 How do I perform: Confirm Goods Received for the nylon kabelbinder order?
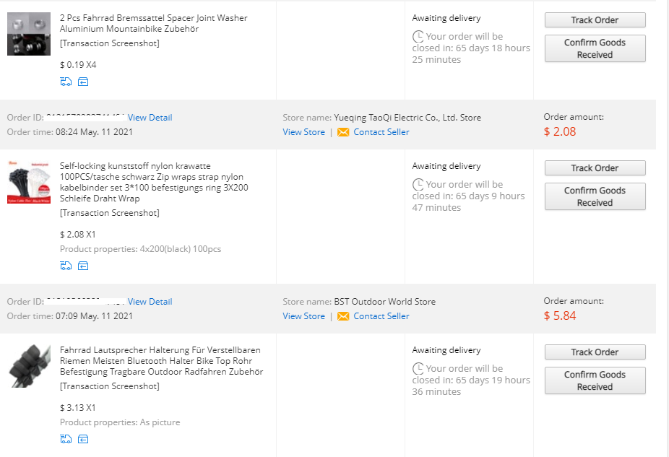pos(595,196)
